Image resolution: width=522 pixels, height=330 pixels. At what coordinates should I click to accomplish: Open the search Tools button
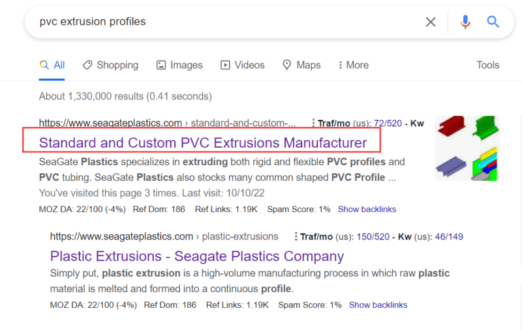pos(487,65)
